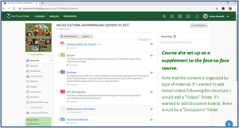Click the Syllabus PDF file icon
This screenshot has height=128, width=239.
tap(63, 44)
